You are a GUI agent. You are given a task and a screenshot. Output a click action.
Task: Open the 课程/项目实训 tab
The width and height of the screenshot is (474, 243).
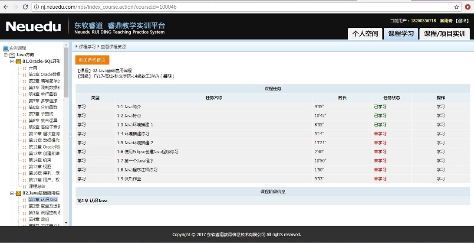pyautogui.click(x=444, y=34)
